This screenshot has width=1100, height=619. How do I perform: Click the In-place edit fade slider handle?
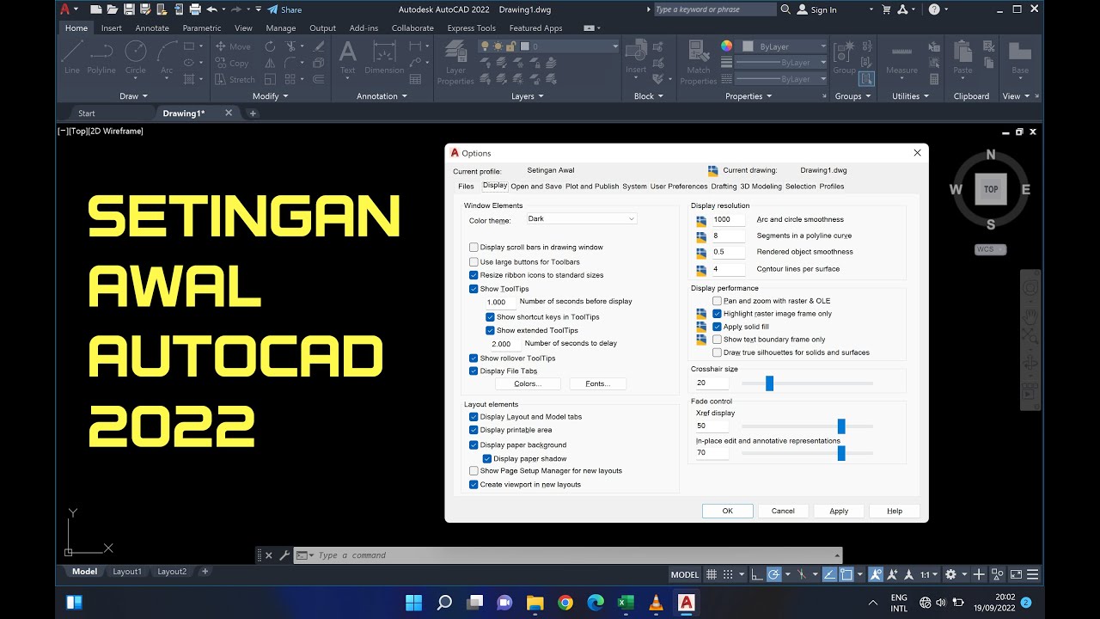click(x=841, y=453)
